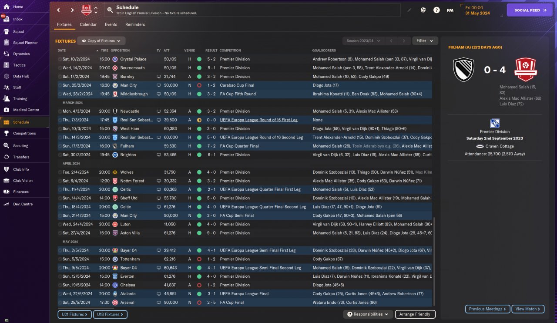The image size is (557, 323).
Task: Switch to the Events tab
Action: pos(111,25)
